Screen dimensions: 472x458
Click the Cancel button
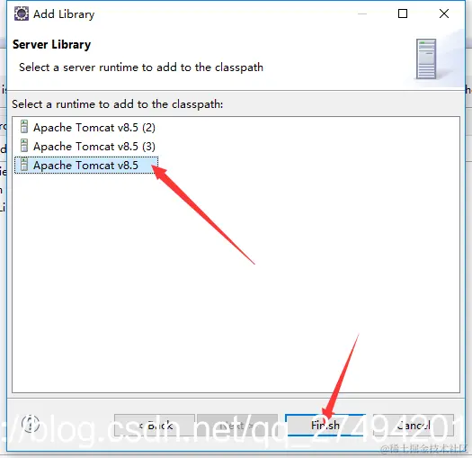pos(414,425)
